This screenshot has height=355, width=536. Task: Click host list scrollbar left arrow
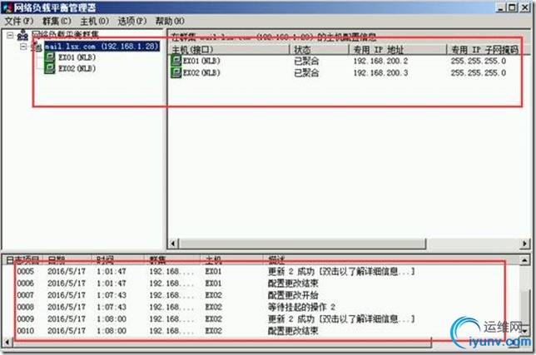(173, 244)
